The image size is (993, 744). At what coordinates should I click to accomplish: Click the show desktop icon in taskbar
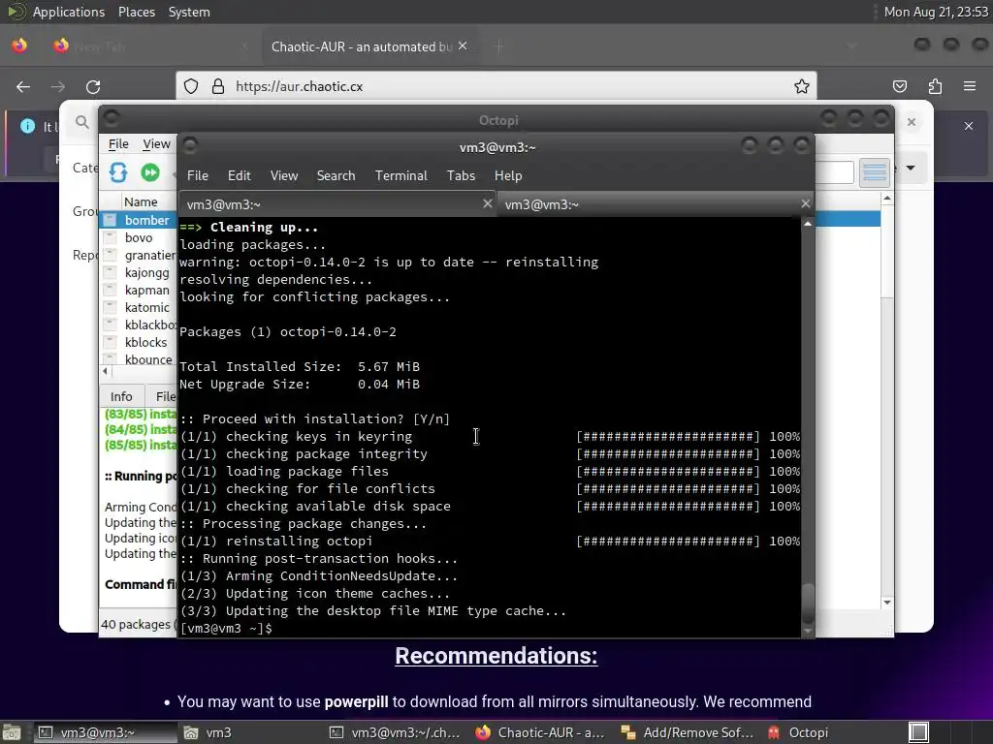(11, 732)
